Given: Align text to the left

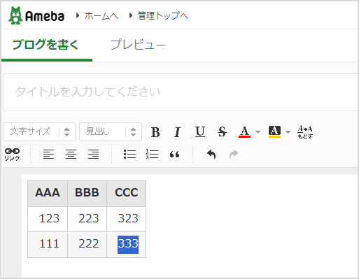Looking at the screenshot, I should click(48, 154).
